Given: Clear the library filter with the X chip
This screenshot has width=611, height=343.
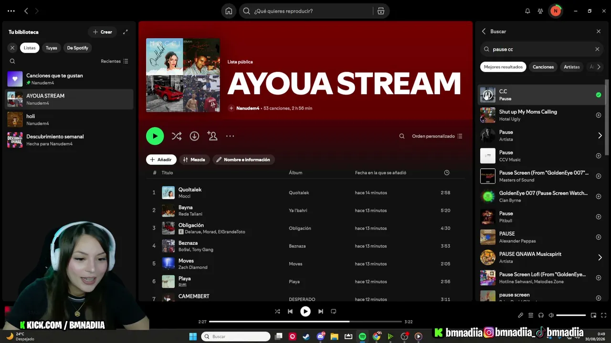Looking at the screenshot, I should (x=12, y=48).
